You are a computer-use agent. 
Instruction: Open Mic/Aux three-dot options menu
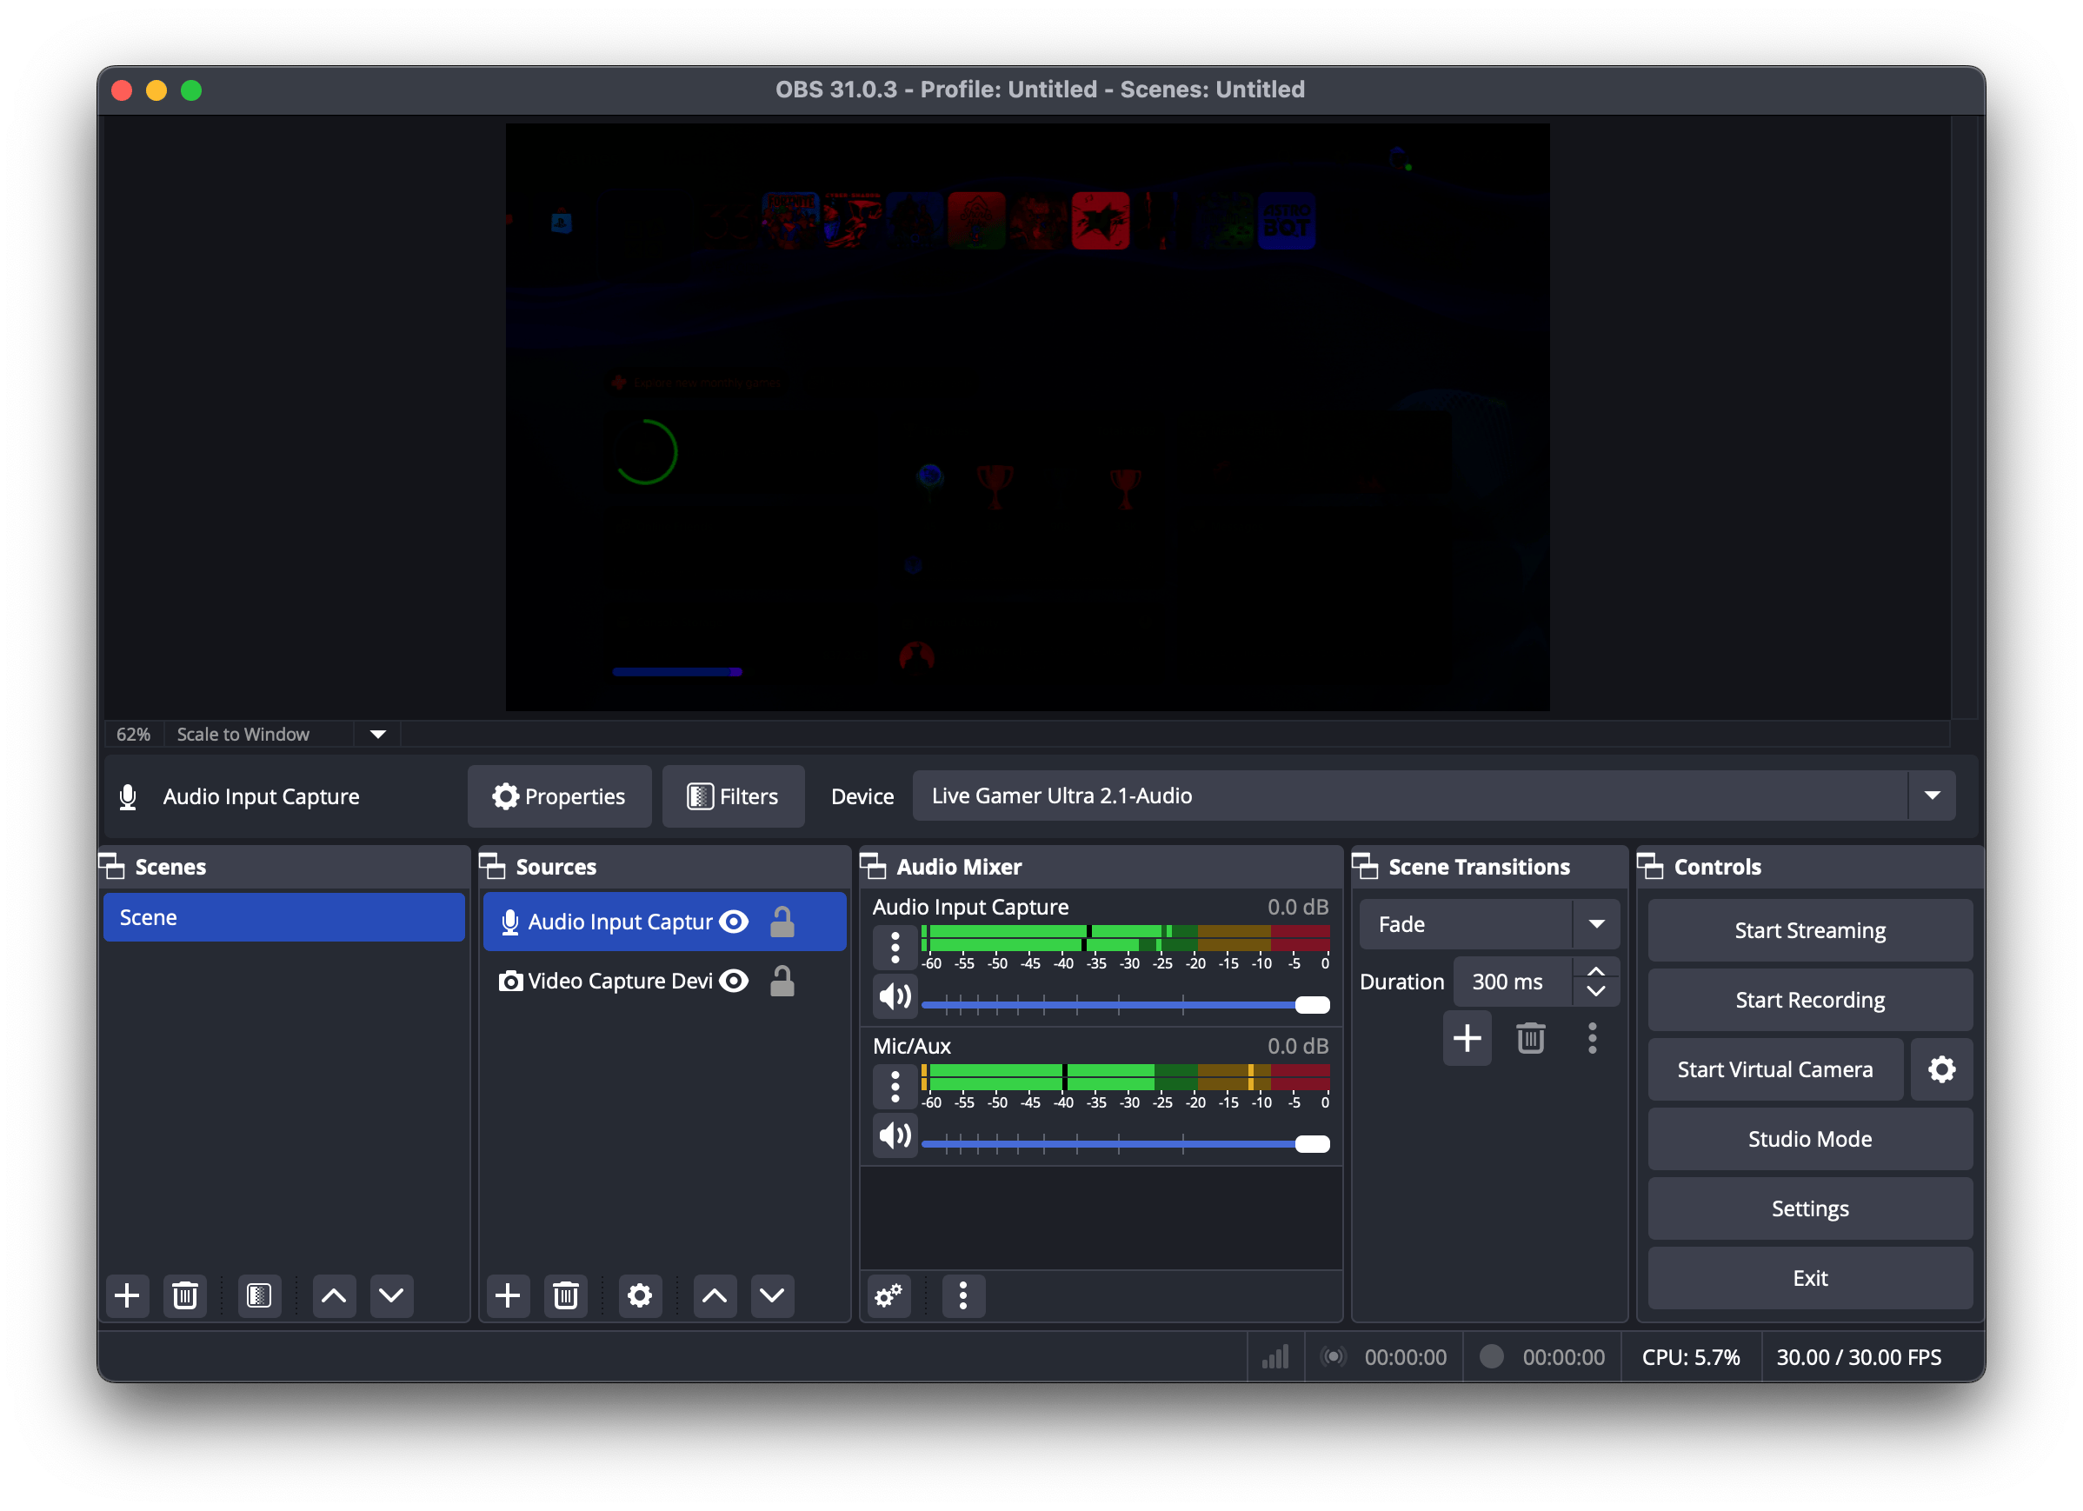click(x=895, y=1087)
